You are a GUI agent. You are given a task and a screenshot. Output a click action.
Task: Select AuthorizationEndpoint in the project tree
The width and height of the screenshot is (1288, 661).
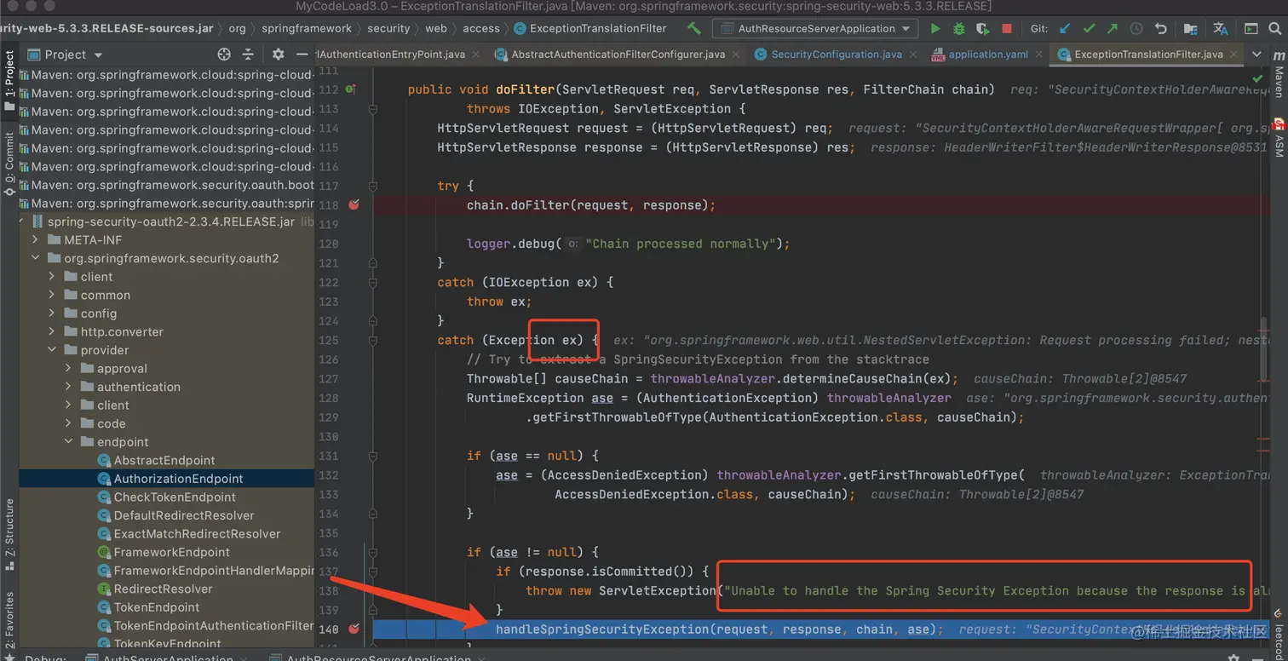click(179, 479)
